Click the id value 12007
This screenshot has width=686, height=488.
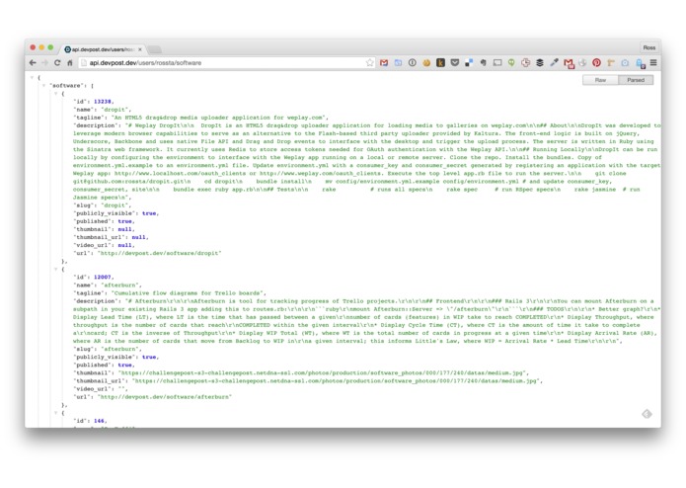103,277
